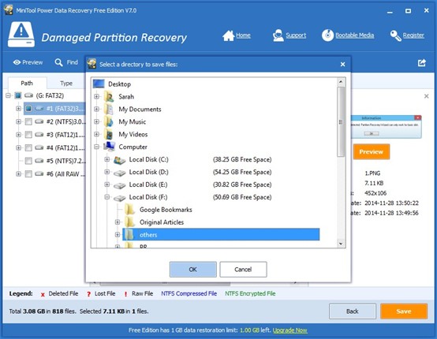Image resolution: width=437 pixels, height=339 pixels.
Task: Open the Register link
Action: (413, 35)
